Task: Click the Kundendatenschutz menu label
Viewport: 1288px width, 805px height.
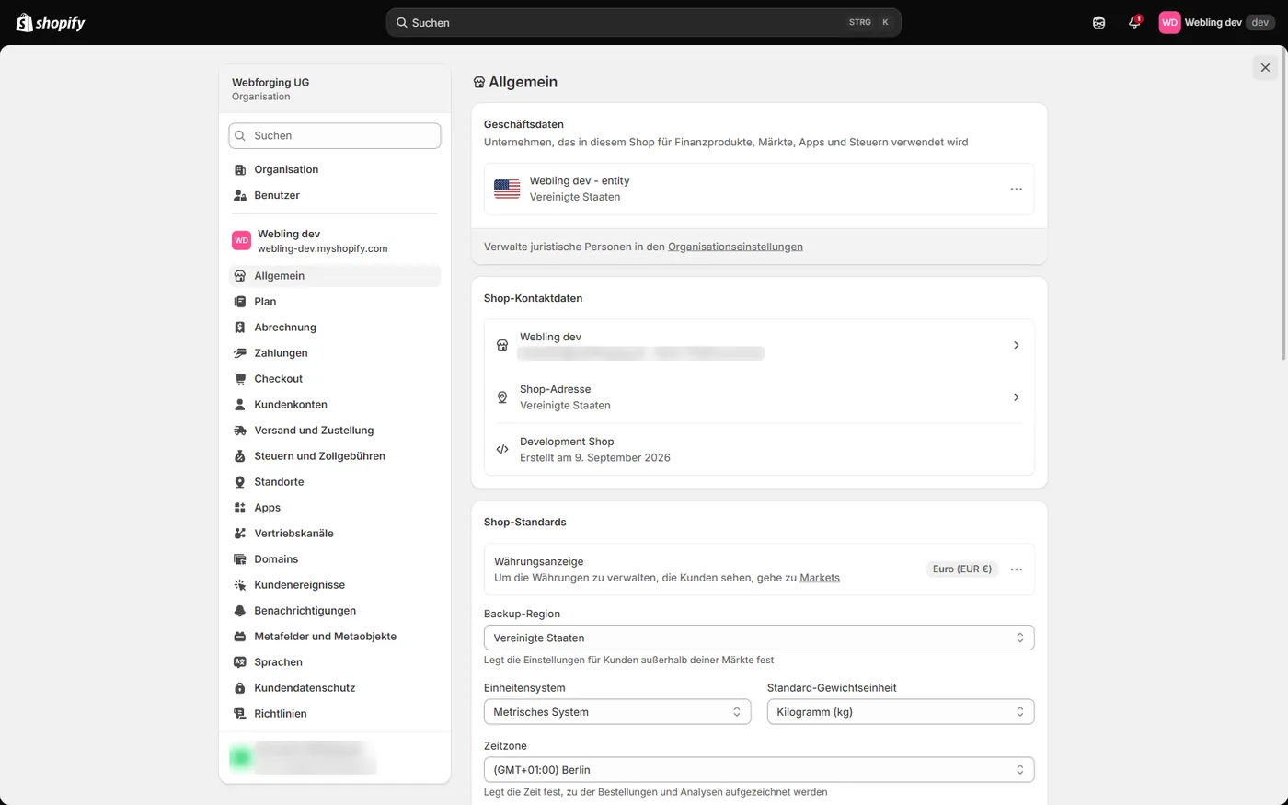Action: (x=305, y=688)
